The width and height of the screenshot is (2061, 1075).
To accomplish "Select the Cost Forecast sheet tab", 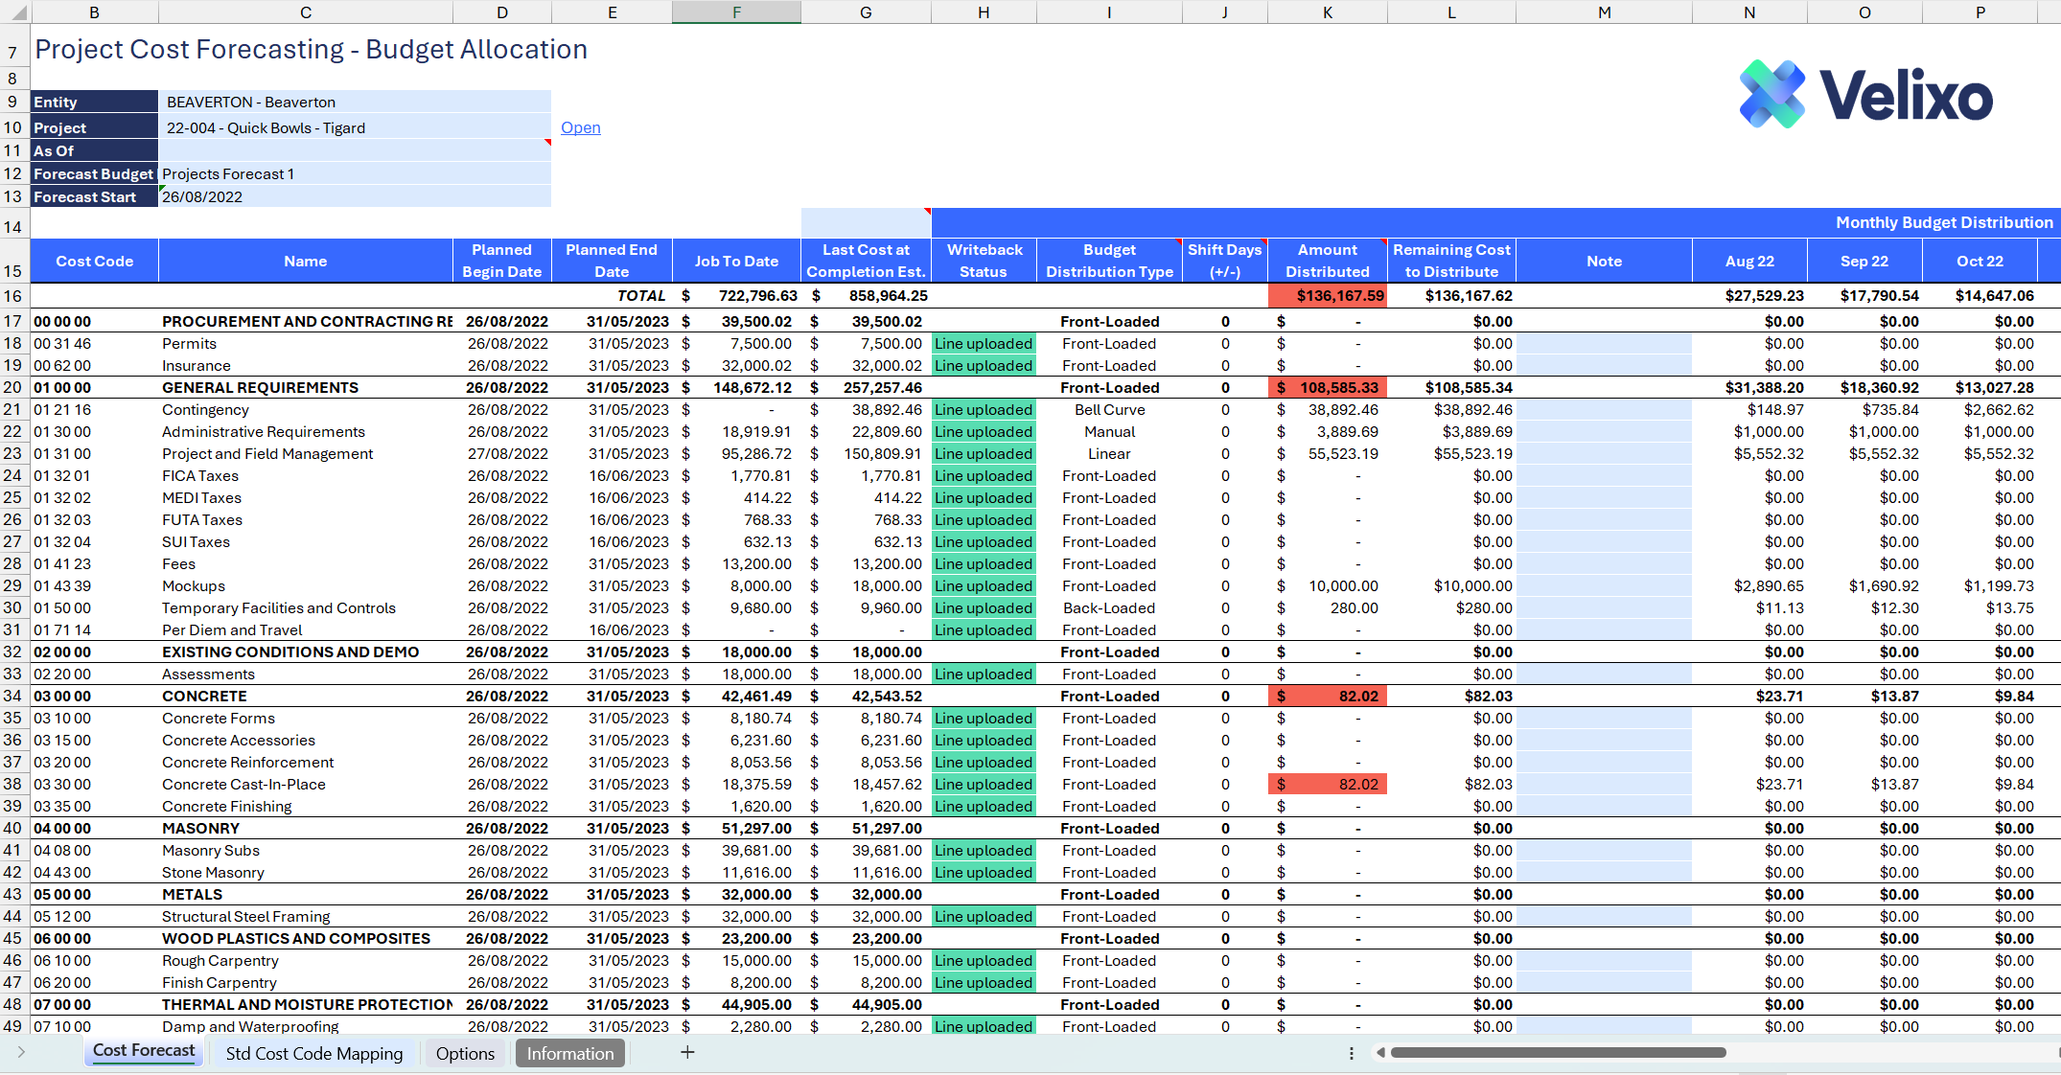I will pyautogui.click(x=144, y=1051).
